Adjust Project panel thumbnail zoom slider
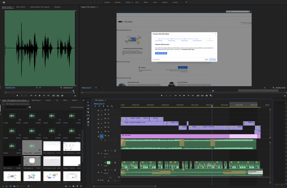This screenshot has width=287, height=188. 22,186
